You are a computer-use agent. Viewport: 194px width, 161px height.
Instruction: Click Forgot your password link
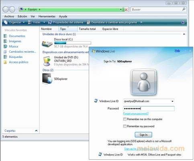tap(136, 114)
